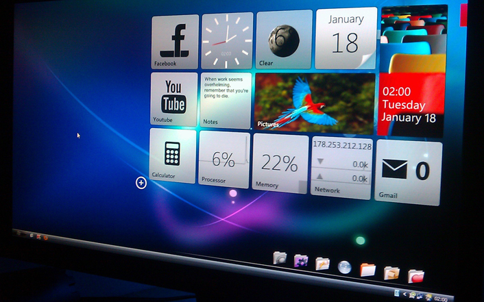
Task: Open the analog clock tile
Action: coord(227,40)
